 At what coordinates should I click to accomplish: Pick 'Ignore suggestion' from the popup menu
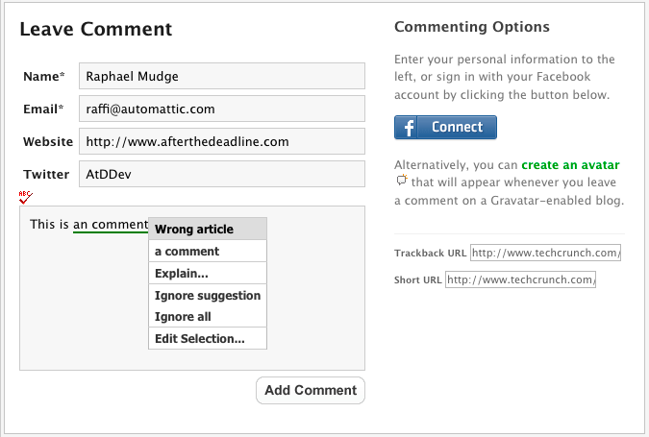207,296
